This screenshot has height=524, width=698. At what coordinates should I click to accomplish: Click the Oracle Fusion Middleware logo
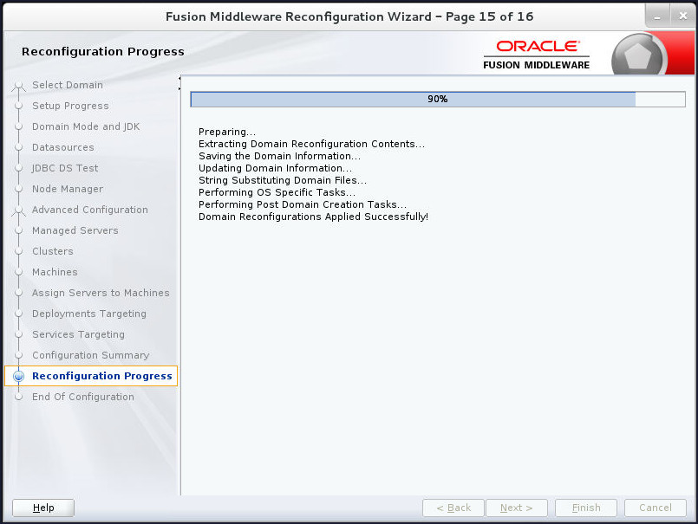(537, 55)
